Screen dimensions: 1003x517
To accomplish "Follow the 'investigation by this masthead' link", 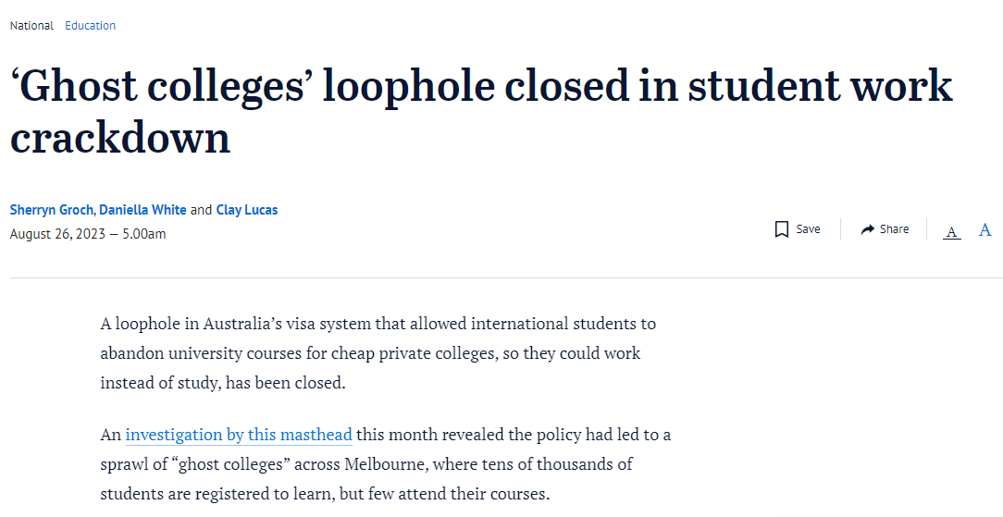I will [x=239, y=435].
